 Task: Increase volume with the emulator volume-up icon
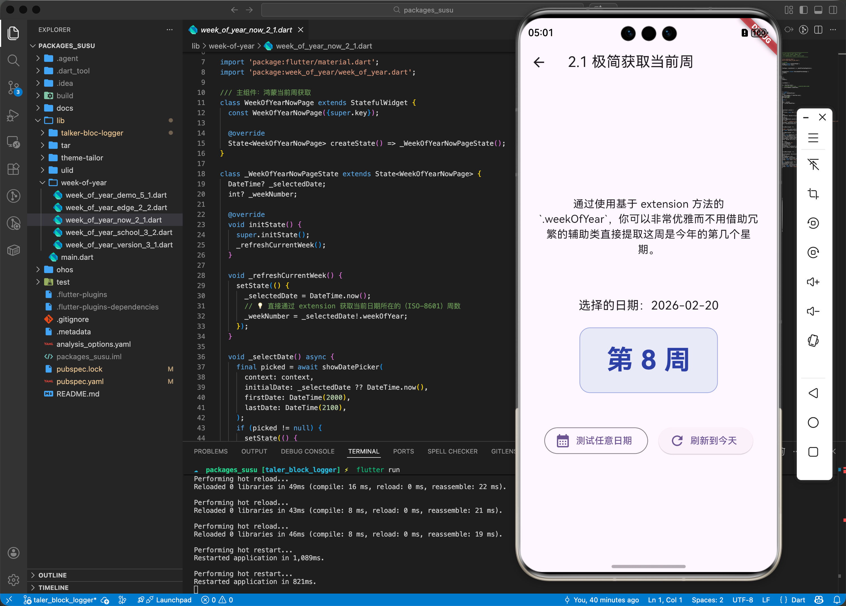[813, 282]
